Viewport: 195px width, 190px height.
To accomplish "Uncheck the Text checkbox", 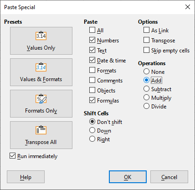I will click(92, 50).
